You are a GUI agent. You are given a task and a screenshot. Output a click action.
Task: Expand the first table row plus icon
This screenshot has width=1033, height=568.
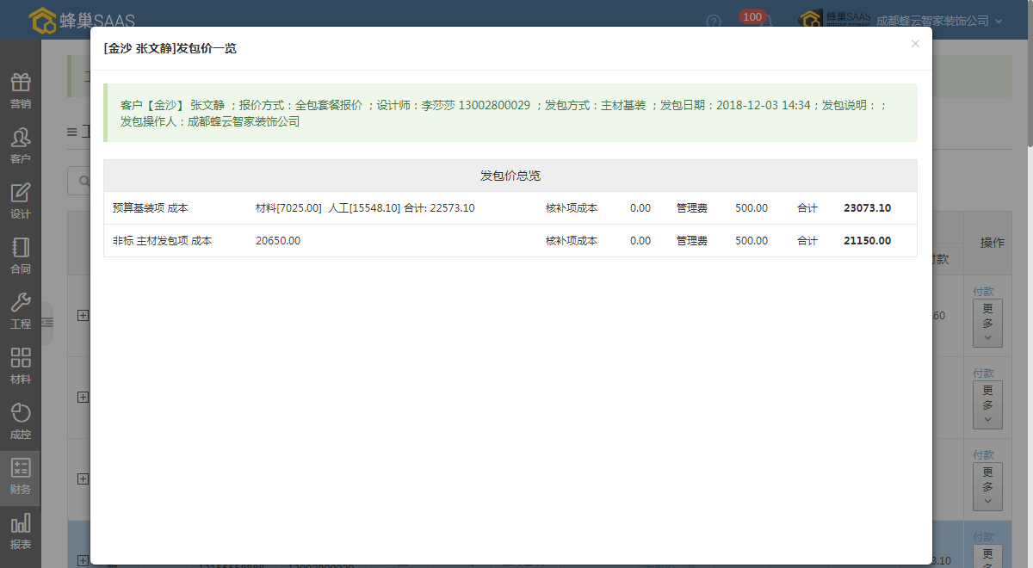83,316
